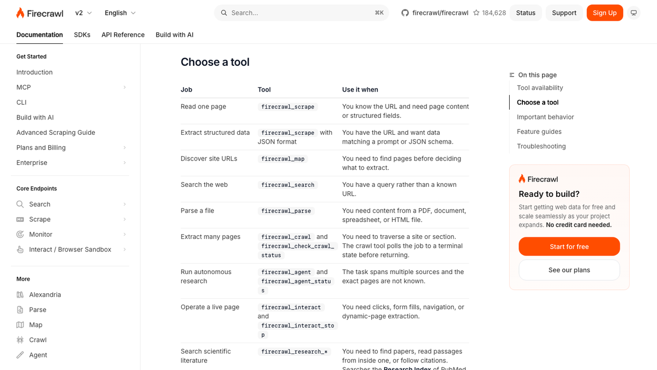657x370 pixels.
Task: Click the Parse file icon in sidebar
Action: [x=20, y=310]
